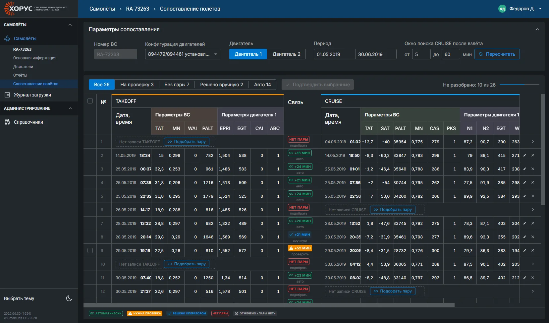Image resolution: width=549 pixels, height=323 pixels.
Task: Collapse the Параметры сопоставления panel
Action: point(537,30)
